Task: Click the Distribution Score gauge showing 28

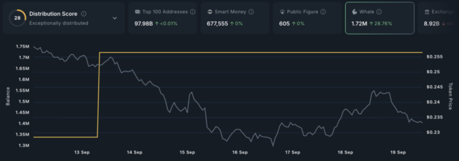Action: coord(17,18)
